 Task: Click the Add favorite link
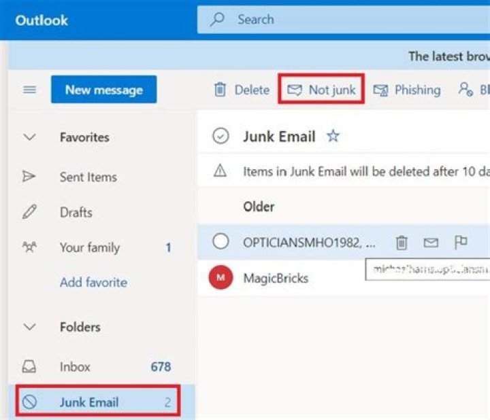tap(93, 283)
